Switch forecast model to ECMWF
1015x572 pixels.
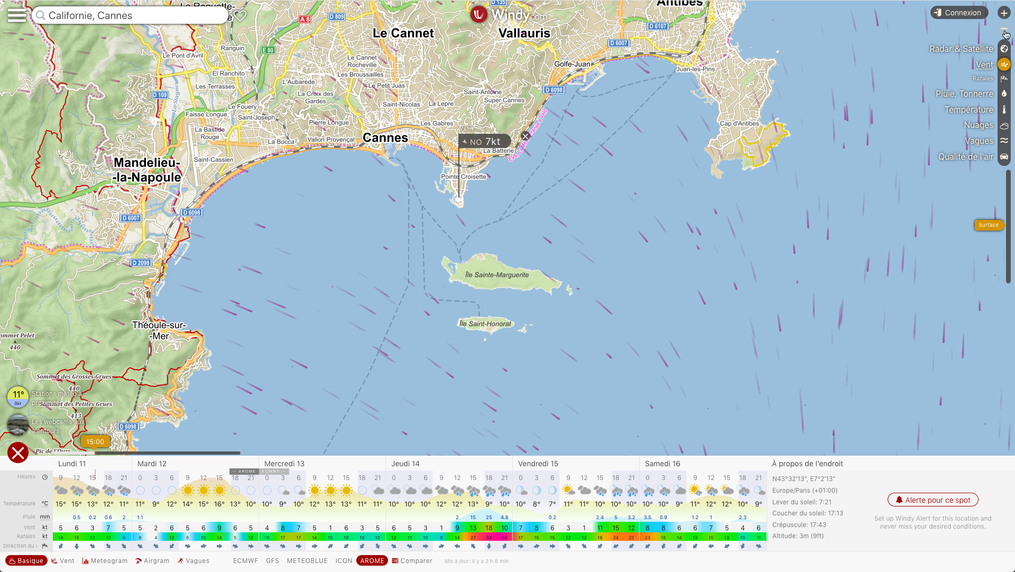(245, 561)
